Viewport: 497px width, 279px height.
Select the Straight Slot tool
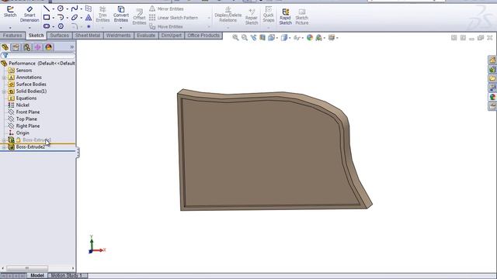click(x=47, y=26)
